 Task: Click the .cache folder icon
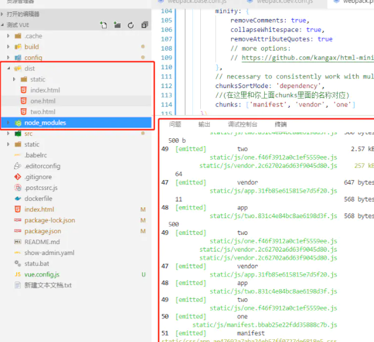coord(18,36)
